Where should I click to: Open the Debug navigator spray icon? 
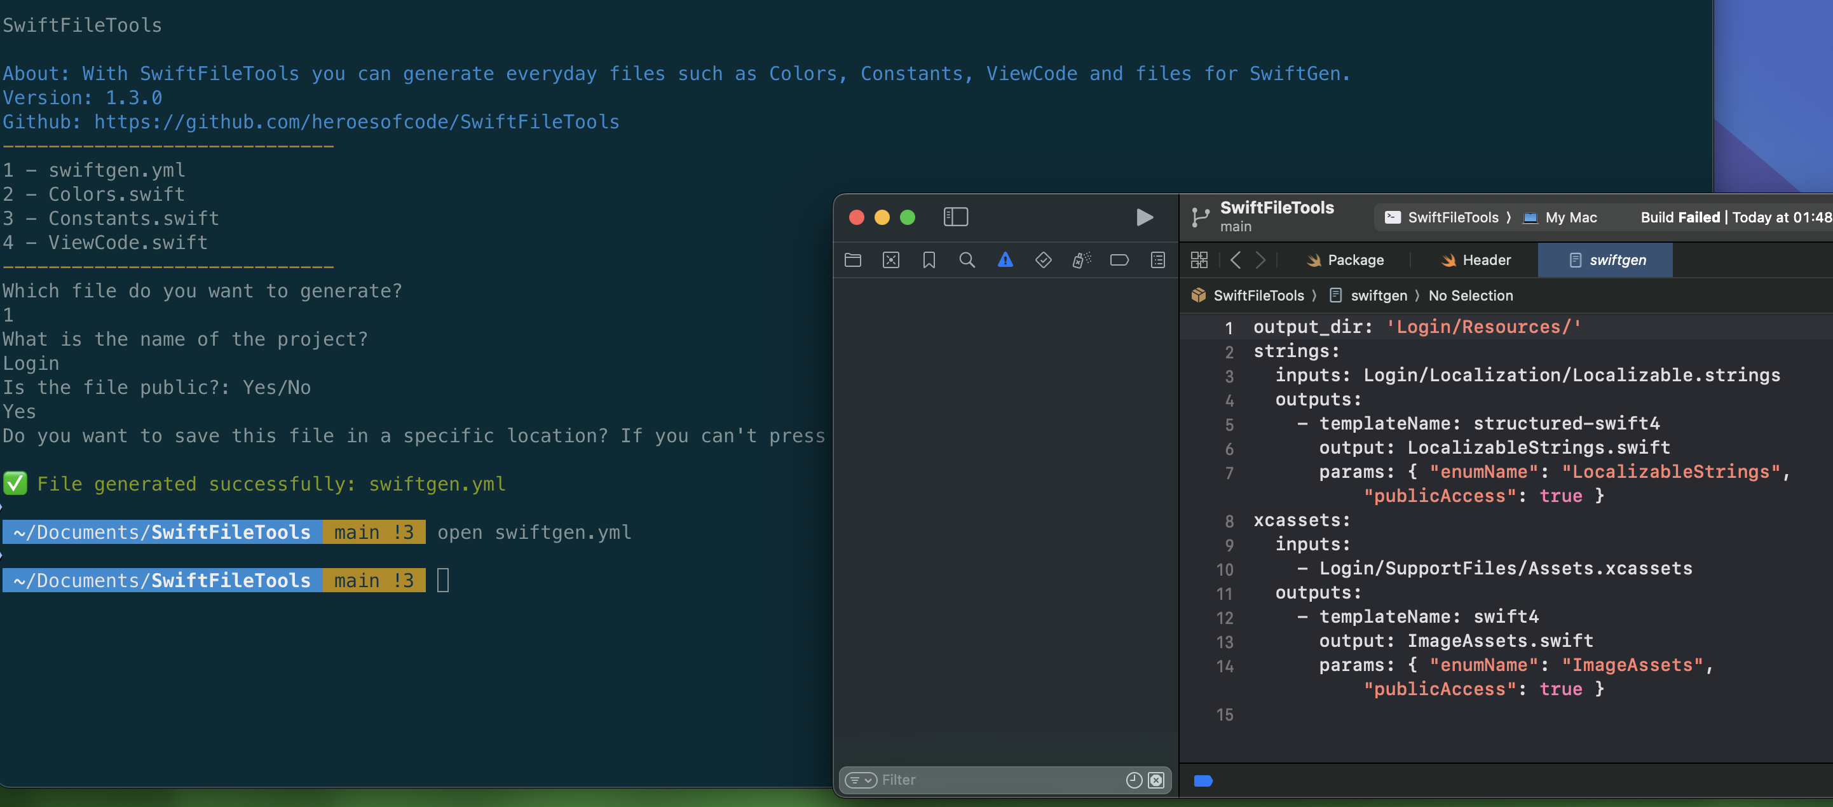[x=1081, y=260]
